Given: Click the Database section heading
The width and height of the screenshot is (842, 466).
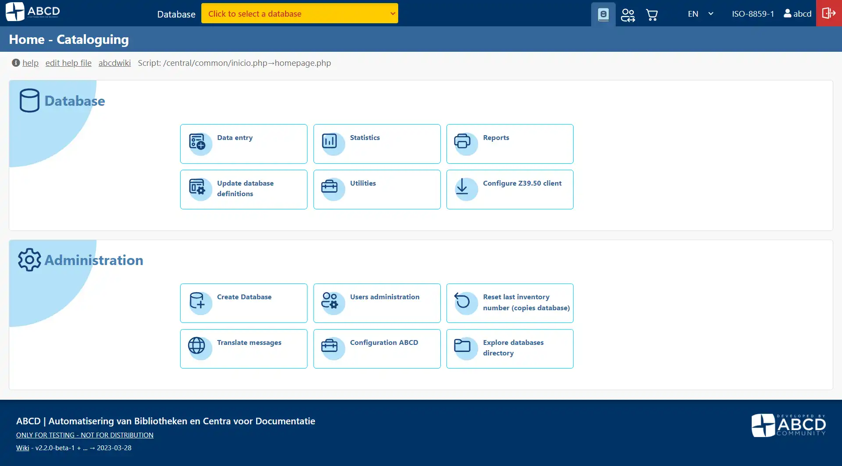Looking at the screenshot, I should tap(75, 101).
